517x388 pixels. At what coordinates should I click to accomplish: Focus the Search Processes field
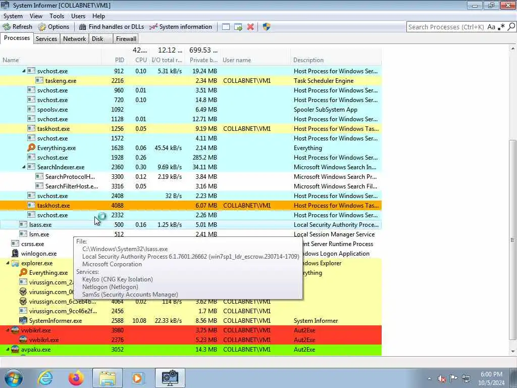pos(446,27)
